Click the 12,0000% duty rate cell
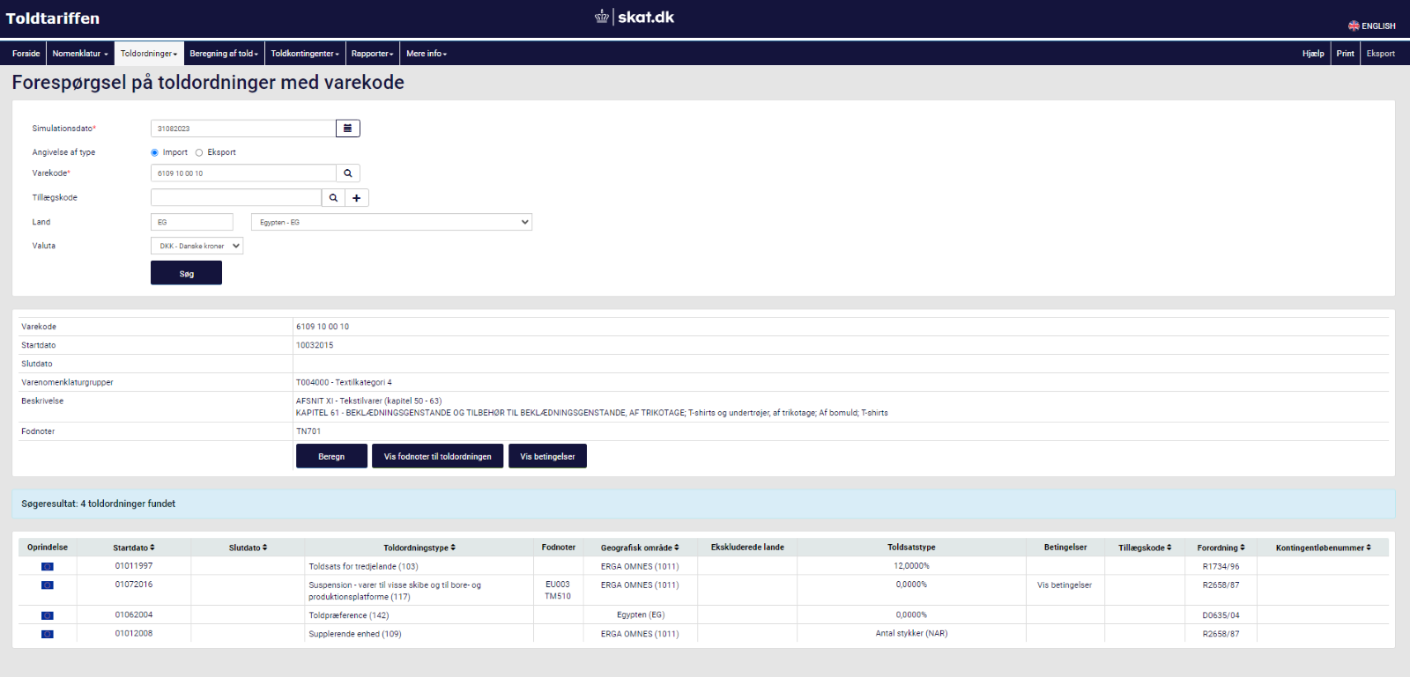This screenshot has height=677, width=1410. tap(911, 566)
